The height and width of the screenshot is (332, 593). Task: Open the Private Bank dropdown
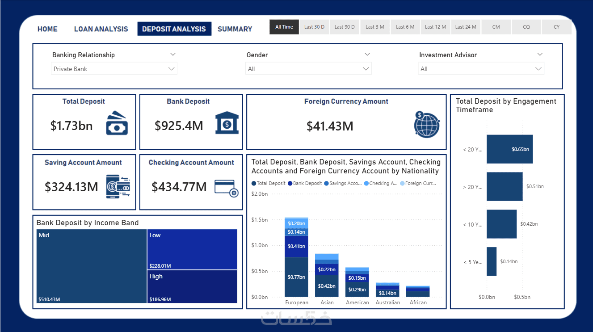point(114,69)
